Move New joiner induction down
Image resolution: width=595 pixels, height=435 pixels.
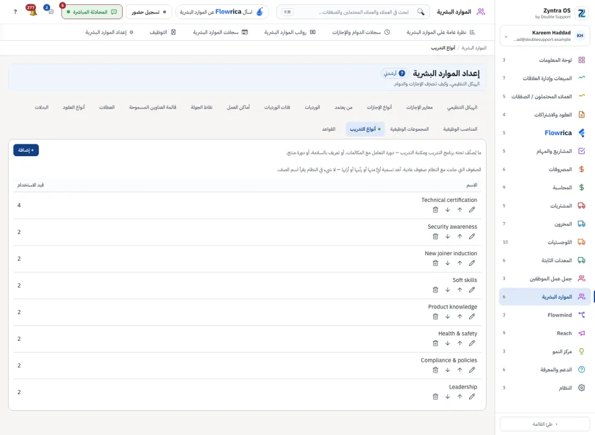click(x=447, y=263)
